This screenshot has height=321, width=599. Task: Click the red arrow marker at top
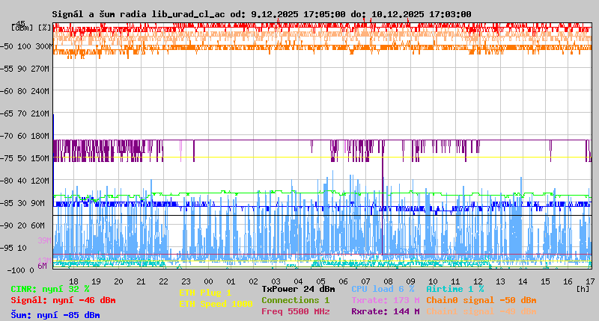coord(365,19)
